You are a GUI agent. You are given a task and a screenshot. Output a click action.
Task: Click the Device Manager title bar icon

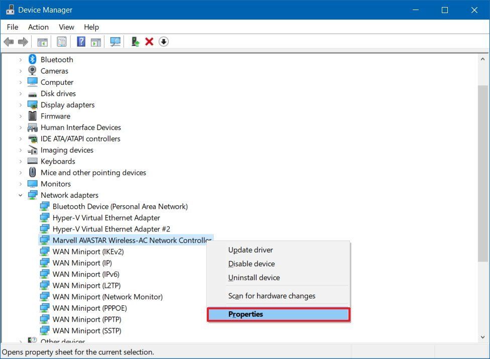[10, 10]
